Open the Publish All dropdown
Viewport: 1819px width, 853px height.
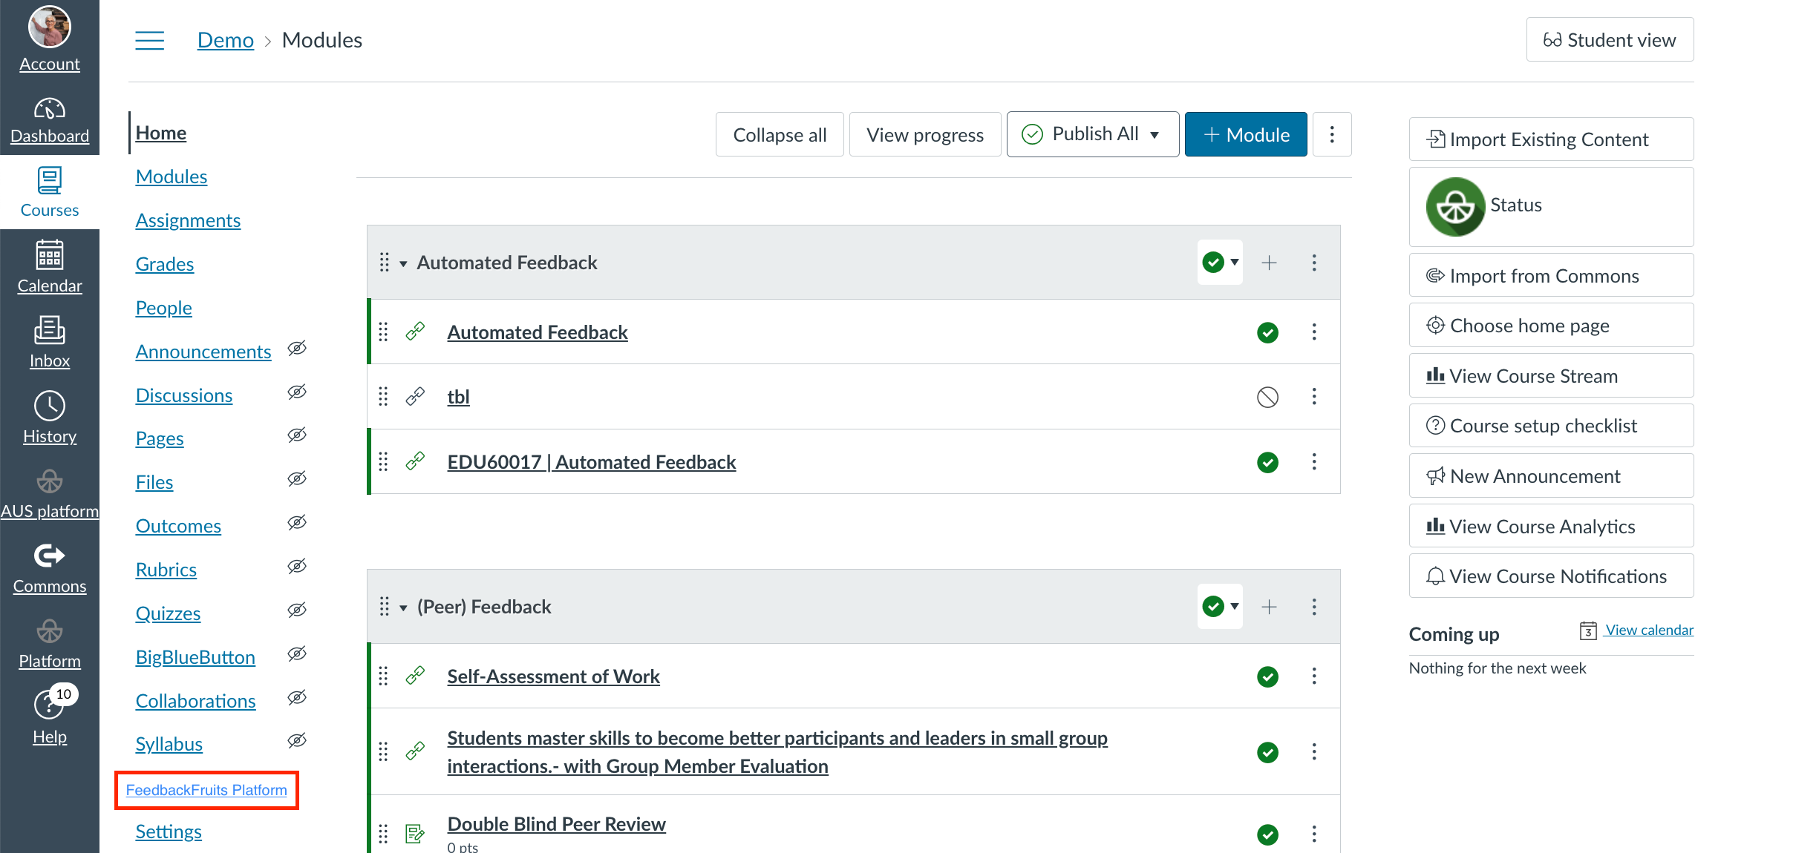1092,134
